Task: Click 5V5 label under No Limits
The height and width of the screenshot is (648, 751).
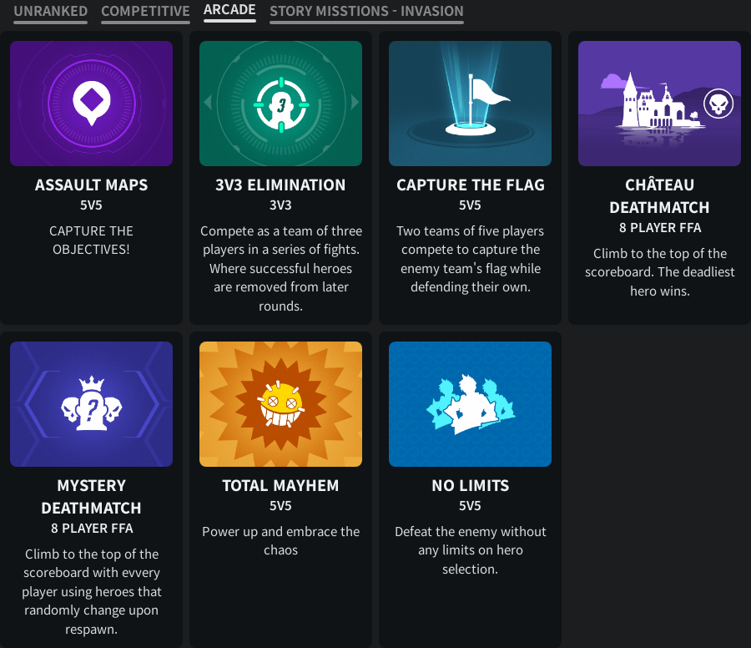Action: click(470, 506)
